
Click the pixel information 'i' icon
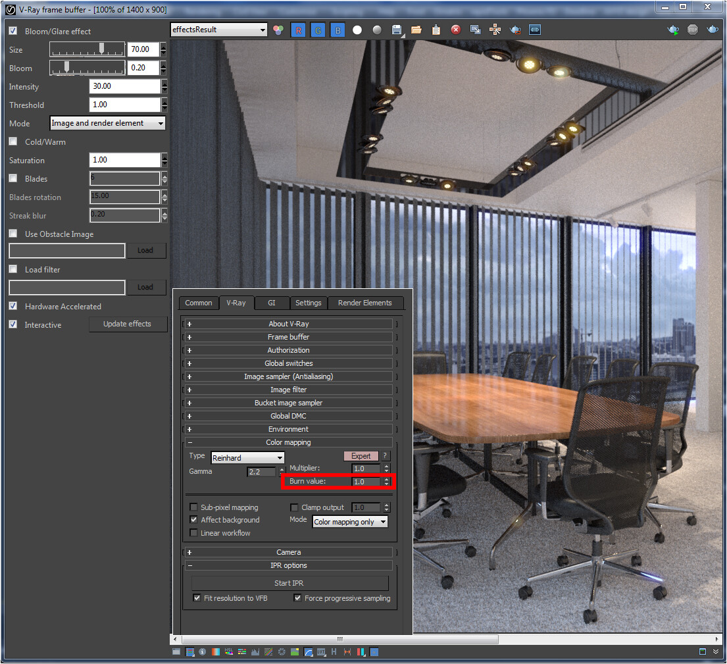[203, 652]
